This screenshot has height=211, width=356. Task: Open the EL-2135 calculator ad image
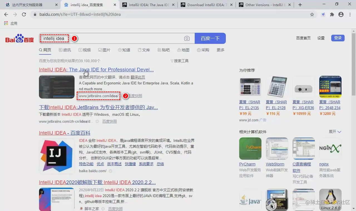250,87
